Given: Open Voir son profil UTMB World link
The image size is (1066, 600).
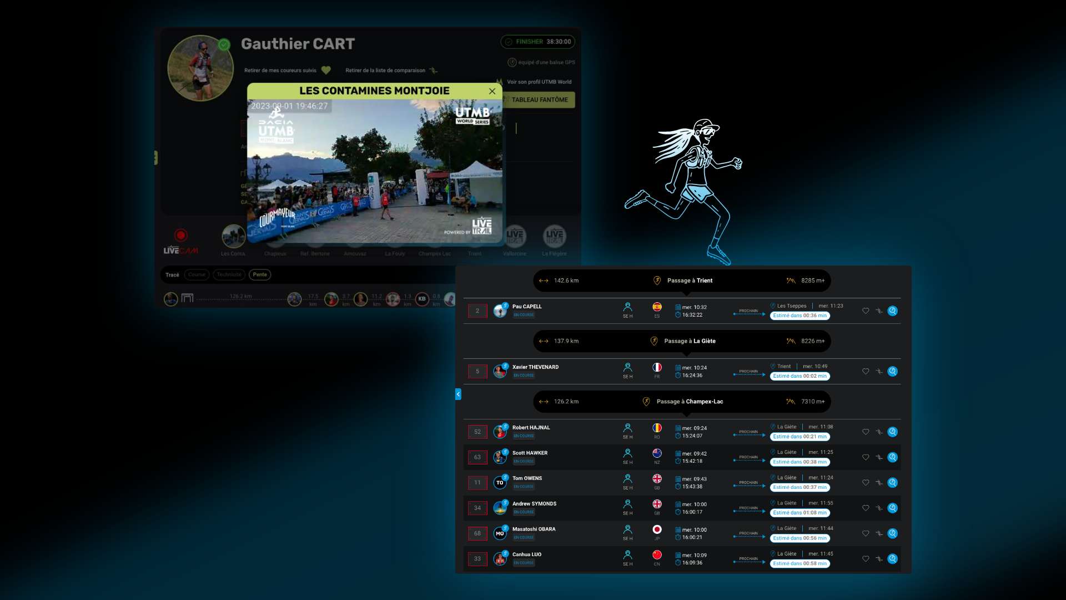Looking at the screenshot, I should coord(539,82).
